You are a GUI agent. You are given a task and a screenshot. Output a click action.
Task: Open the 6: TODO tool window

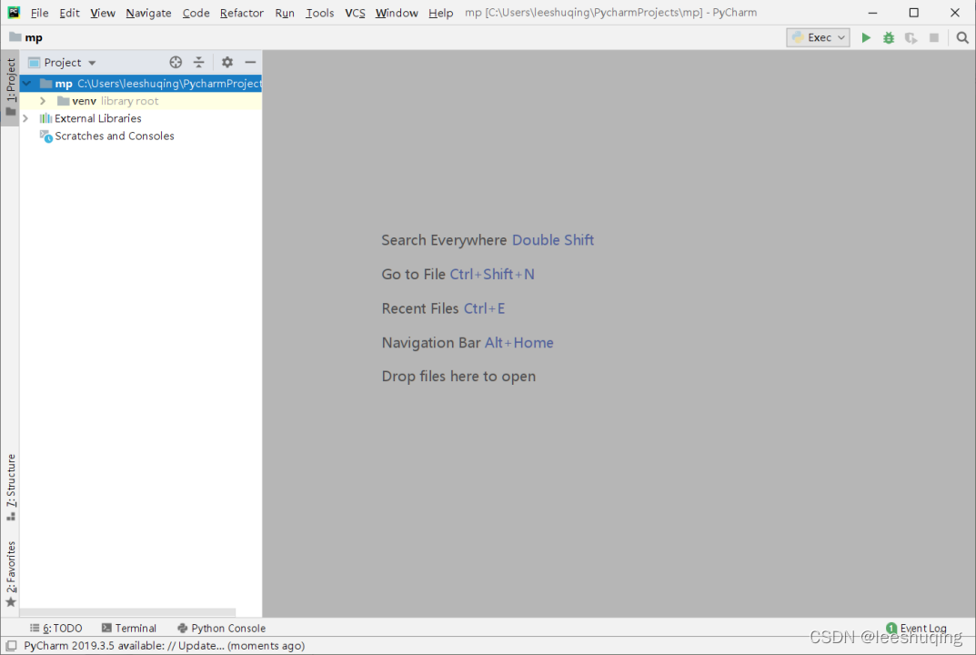pyautogui.click(x=56, y=628)
